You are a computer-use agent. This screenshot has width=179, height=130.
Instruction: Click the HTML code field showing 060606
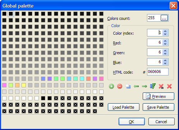[158, 71]
